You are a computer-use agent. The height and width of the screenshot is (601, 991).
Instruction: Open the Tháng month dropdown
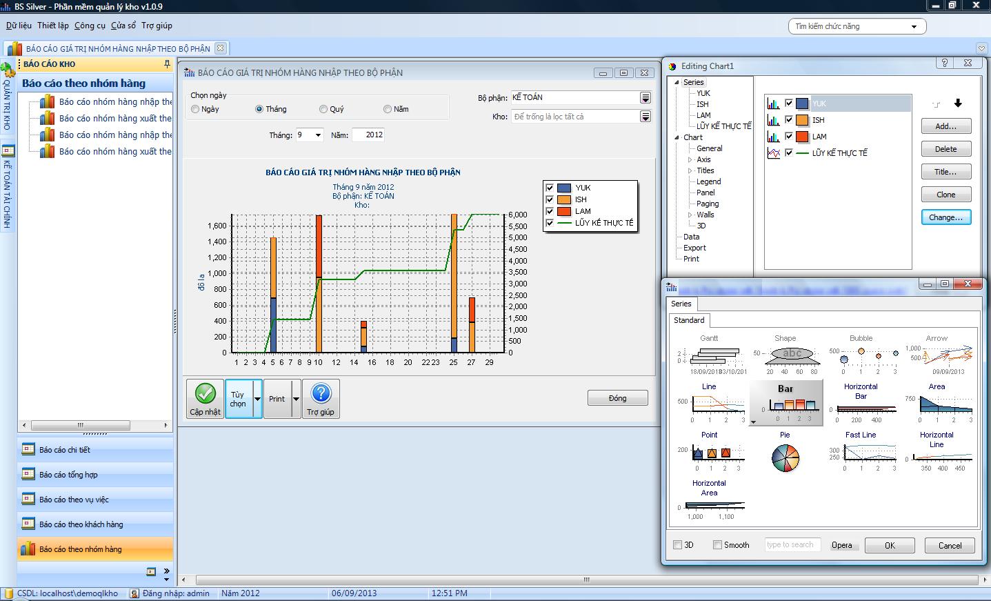click(318, 135)
